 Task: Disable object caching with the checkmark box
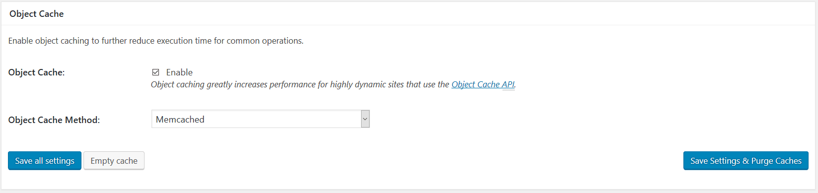[155, 72]
